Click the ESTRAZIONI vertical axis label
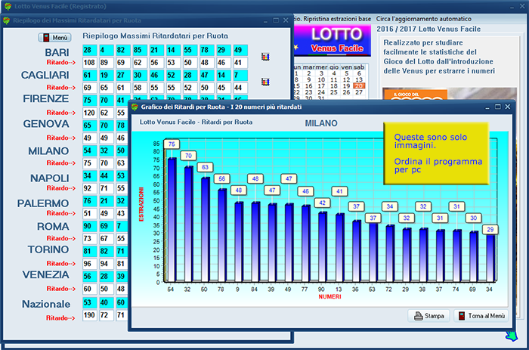Screen dimensions: 529x350 141,205
